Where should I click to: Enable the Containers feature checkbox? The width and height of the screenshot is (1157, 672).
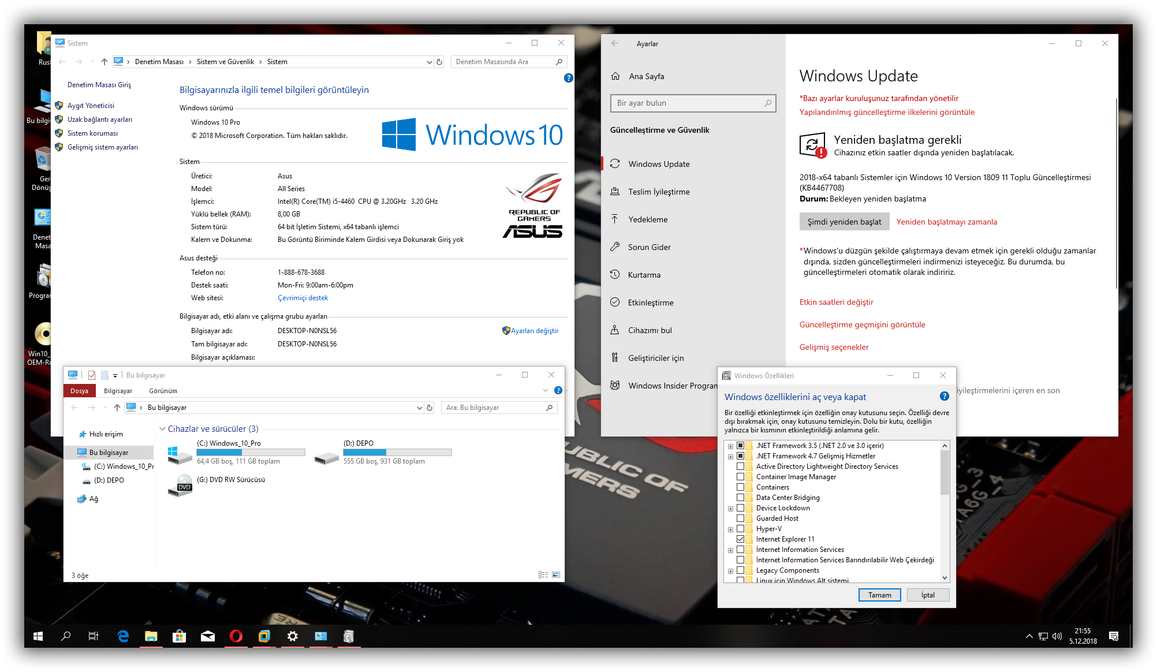pos(740,487)
